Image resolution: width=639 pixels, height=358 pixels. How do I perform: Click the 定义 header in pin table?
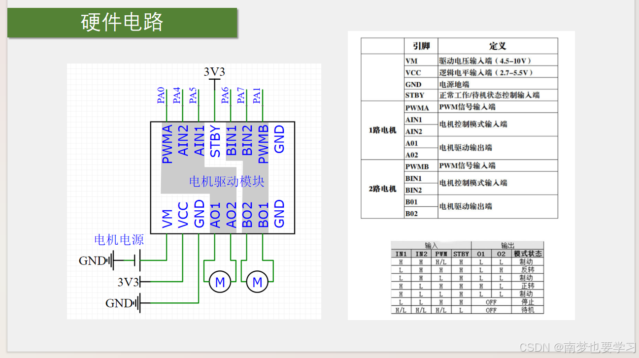(x=498, y=46)
